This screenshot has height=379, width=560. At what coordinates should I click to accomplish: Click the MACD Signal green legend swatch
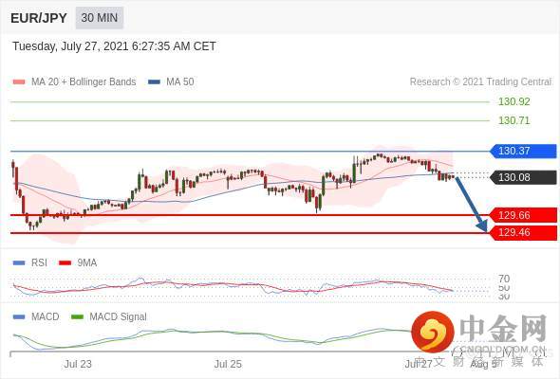[77, 316]
